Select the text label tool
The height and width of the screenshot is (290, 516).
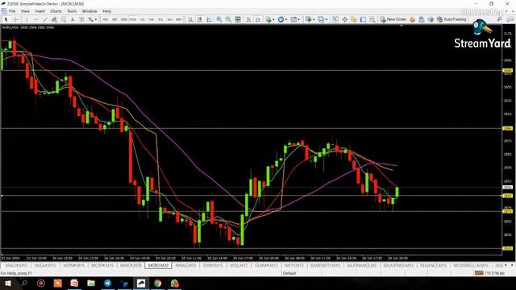[81, 19]
